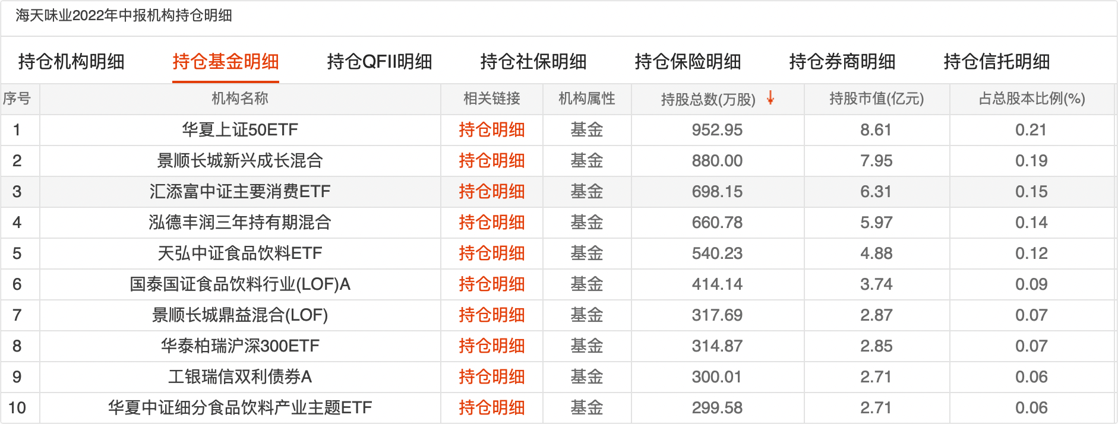Open the 持仓QFII明细 tab
Screen dimensions: 1118x424
click(380, 62)
